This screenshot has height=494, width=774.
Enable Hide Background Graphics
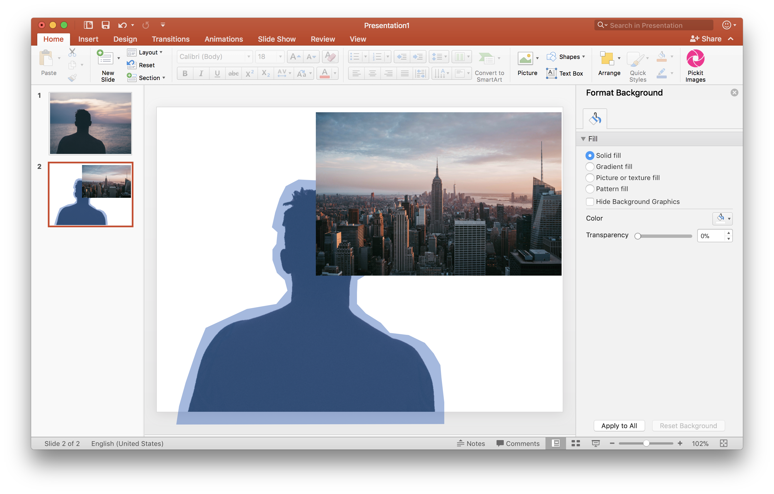590,201
